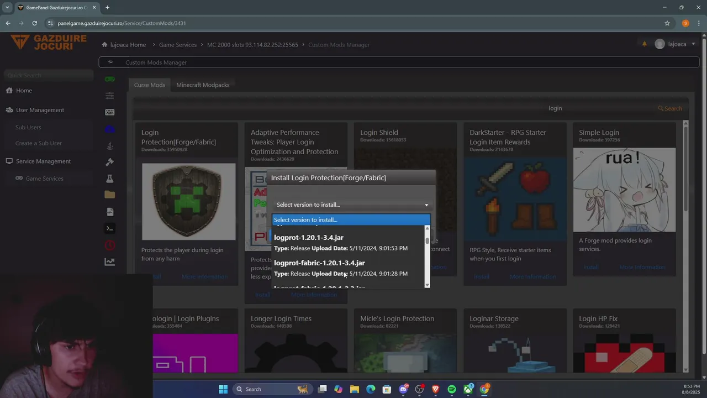The height and width of the screenshot is (398, 707).
Task: Open the keyboard icon in the service sidebar
Action: (110, 112)
